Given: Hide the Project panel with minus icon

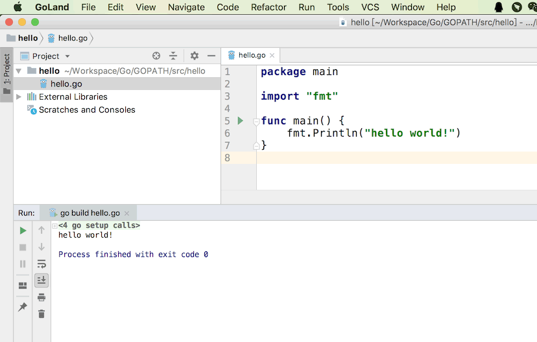Looking at the screenshot, I should coord(211,56).
